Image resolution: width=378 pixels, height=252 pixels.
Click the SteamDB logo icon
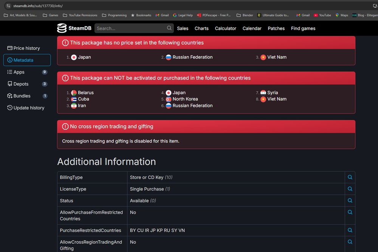tap(62, 28)
